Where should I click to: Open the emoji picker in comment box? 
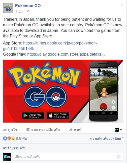click(119, 156)
